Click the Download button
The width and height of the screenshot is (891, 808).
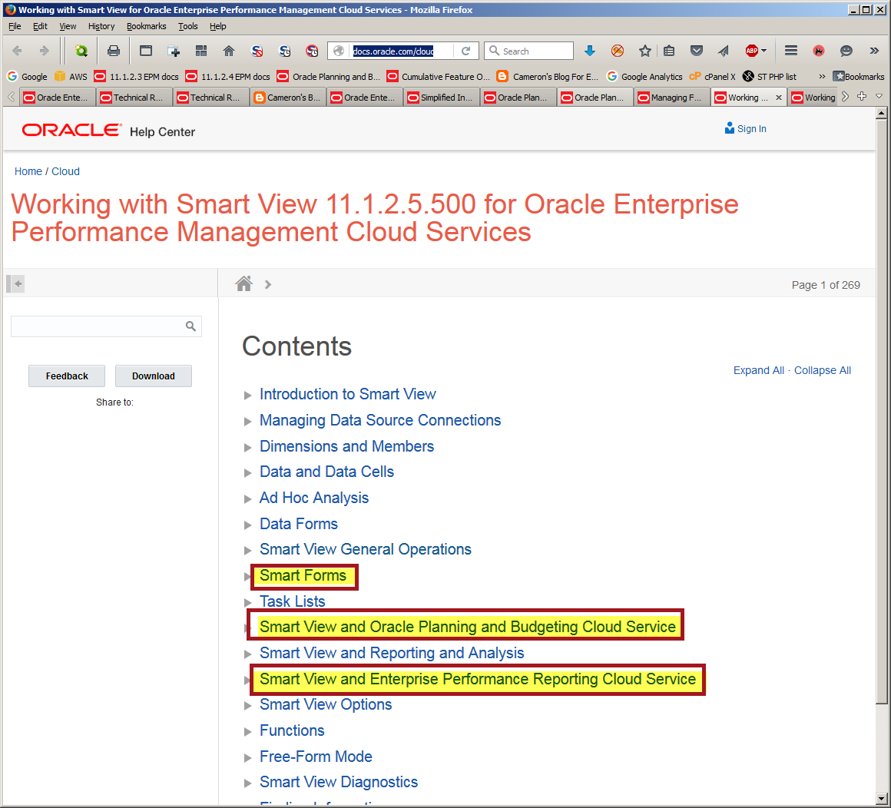(x=154, y=376)
